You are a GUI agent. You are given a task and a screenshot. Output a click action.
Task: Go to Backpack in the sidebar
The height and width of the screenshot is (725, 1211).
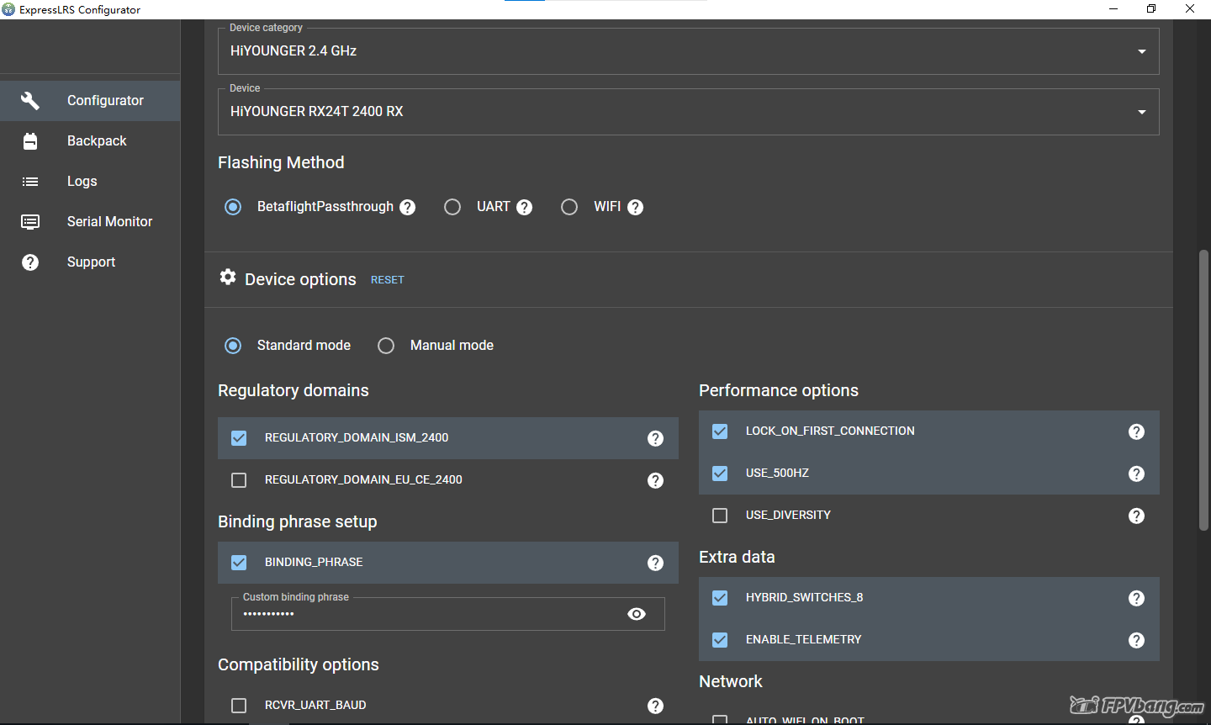tap(90, 141)
